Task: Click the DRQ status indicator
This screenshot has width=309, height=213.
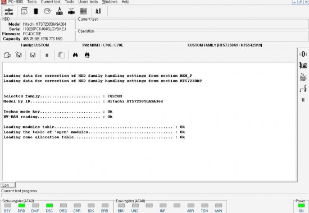Action: click(63, 206)
